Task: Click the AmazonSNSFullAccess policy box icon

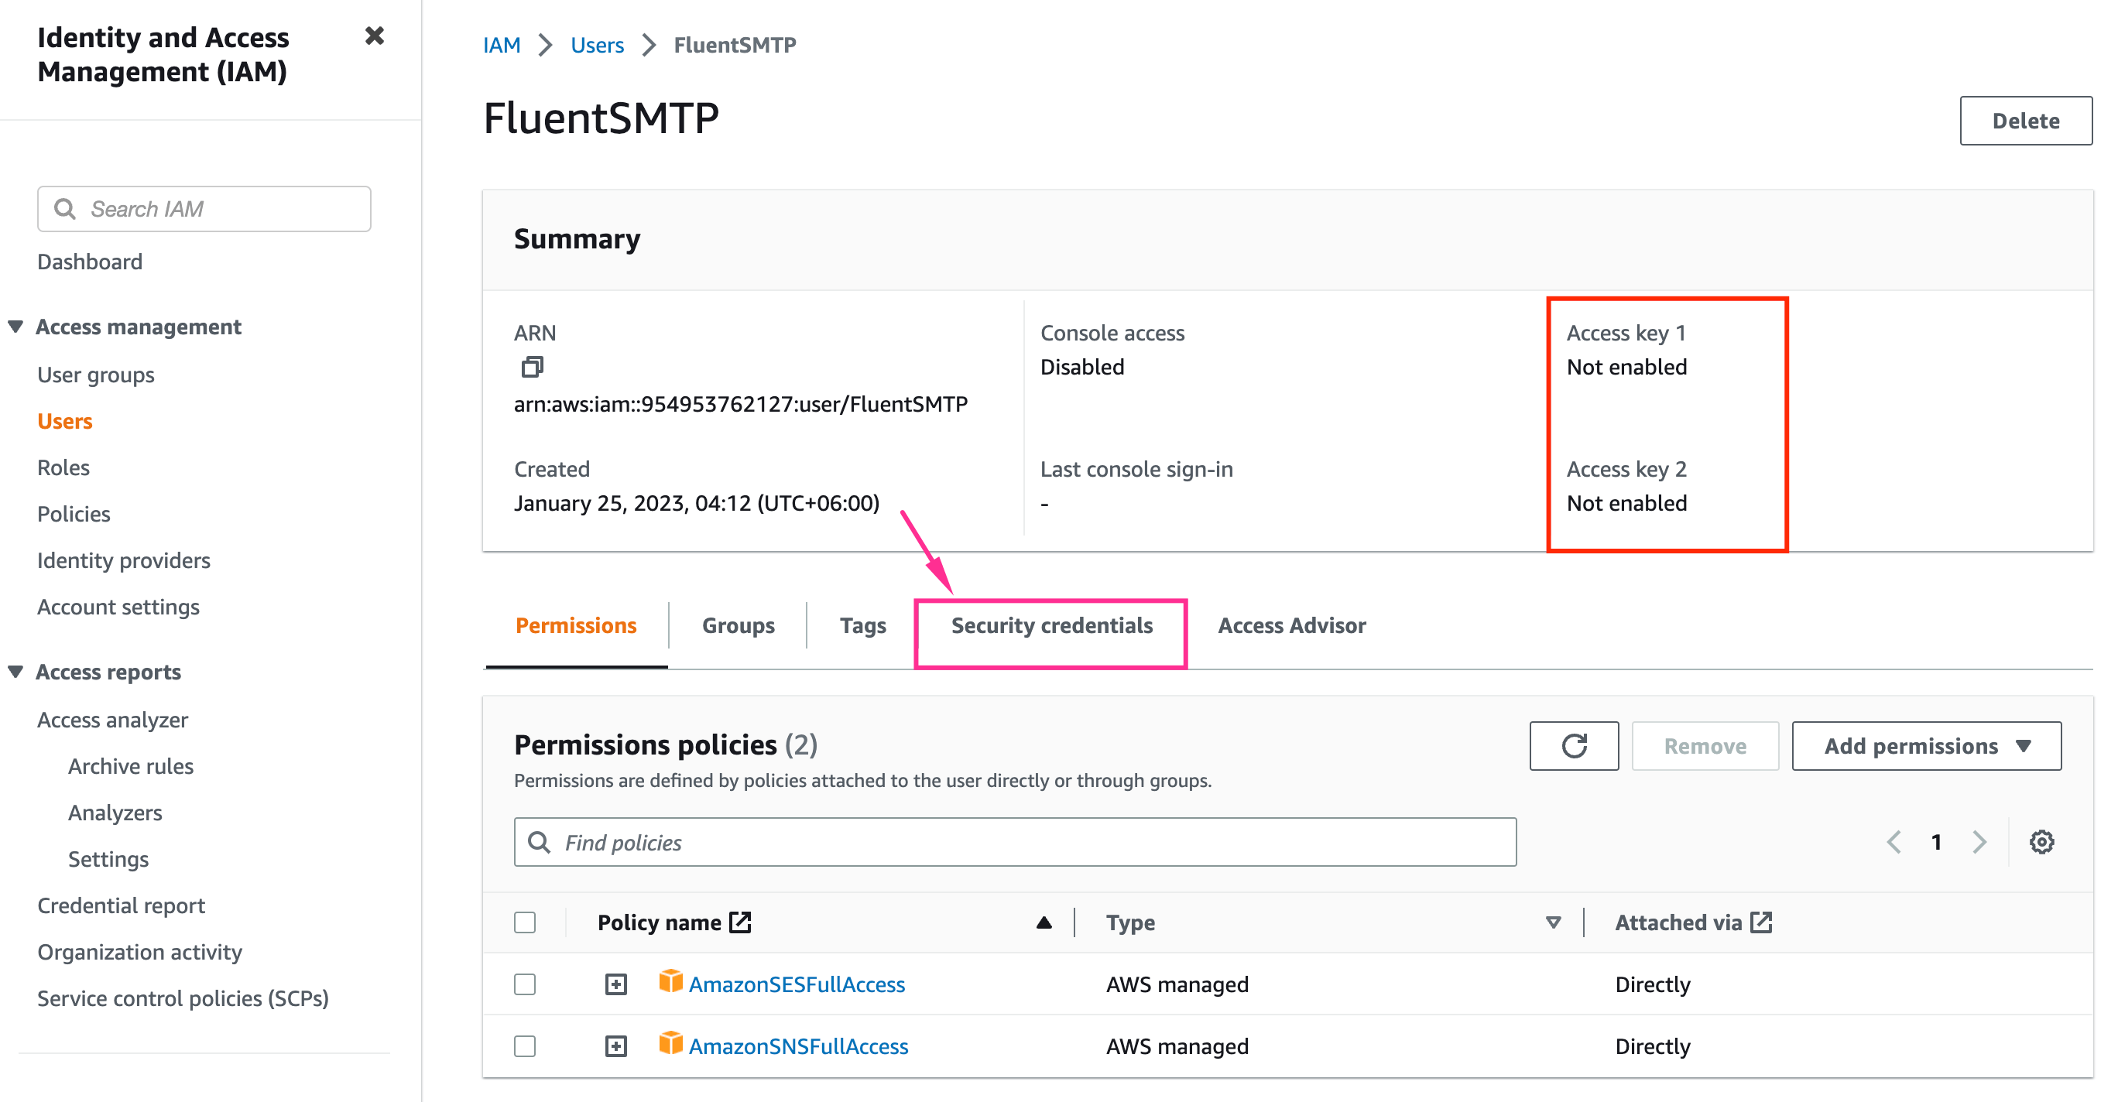Action: point(670,1043)
